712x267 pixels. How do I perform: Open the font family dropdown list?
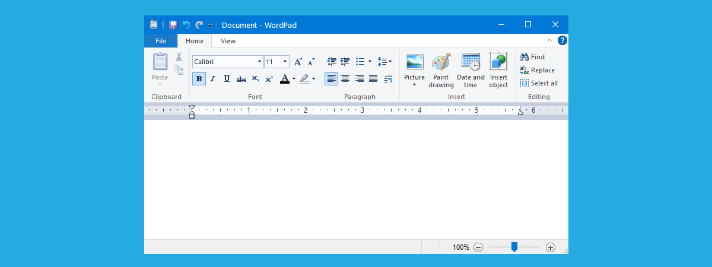click(x=259, y=62)
